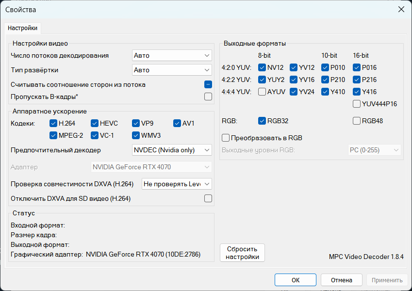The width and height of the screenshot is (412, 291).
Task: Toggle Считывать соотношение сторон из потока
Action: [x=208, y=84]
